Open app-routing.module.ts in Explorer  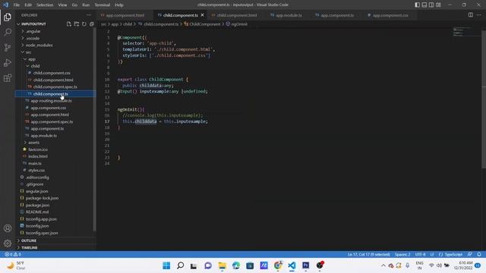[x=51, y=101]
